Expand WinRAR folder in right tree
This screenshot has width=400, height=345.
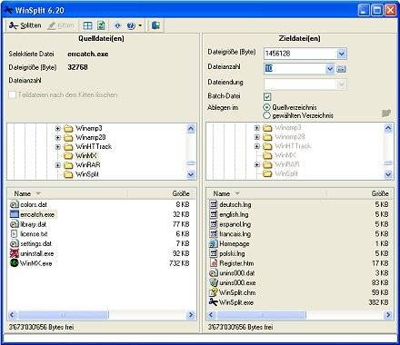pos(257,164)
